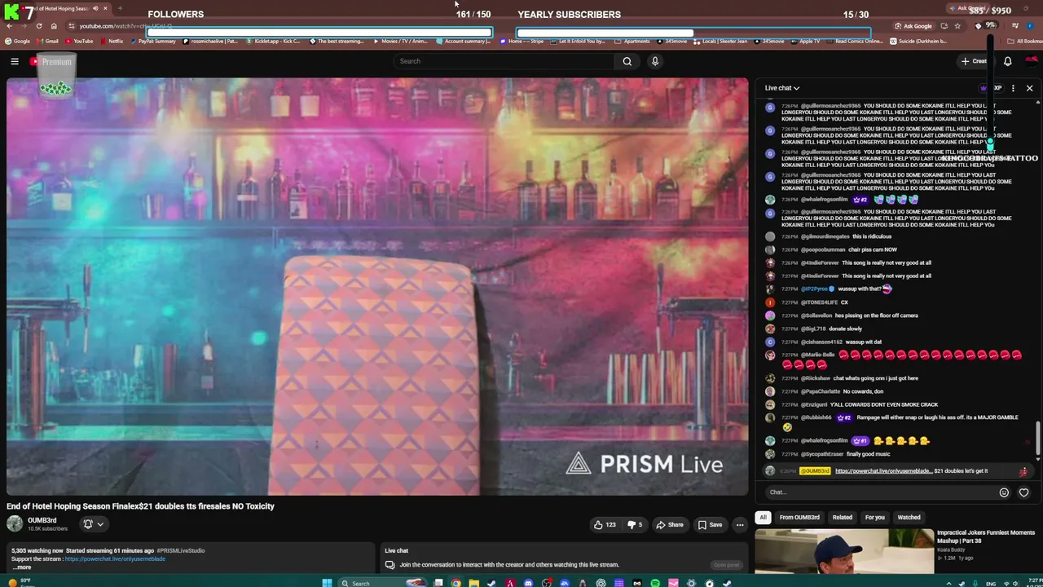Open the YouTube bookmark
The height and width of the screenshot is (587, 1043).
coord(79,41)
